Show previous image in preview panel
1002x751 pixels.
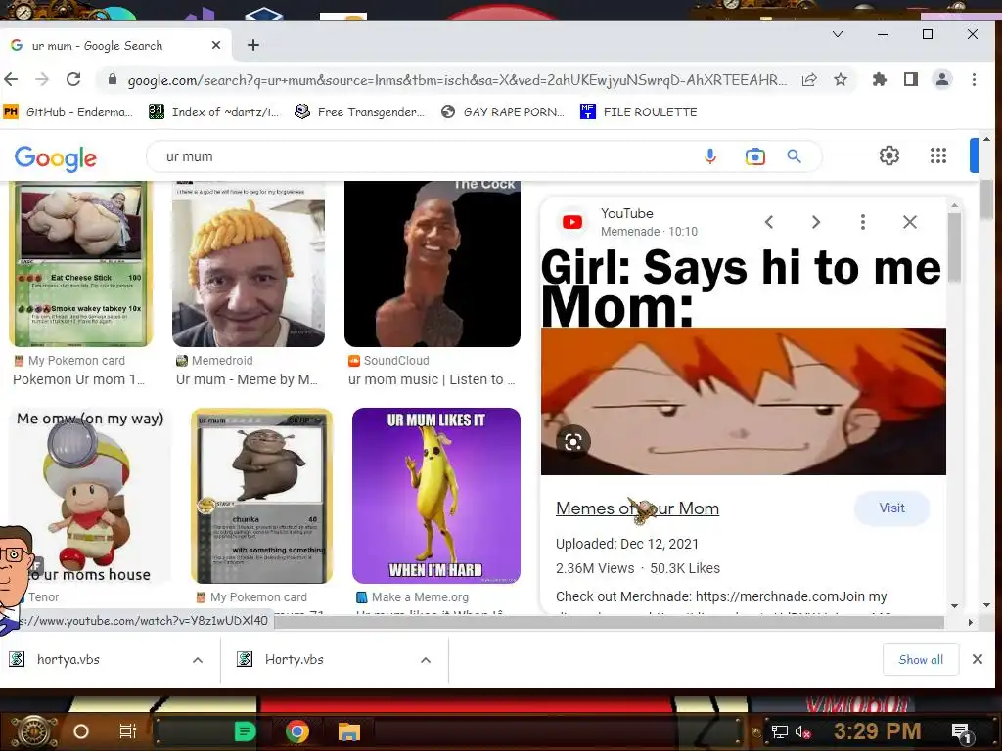click(769, 222)
